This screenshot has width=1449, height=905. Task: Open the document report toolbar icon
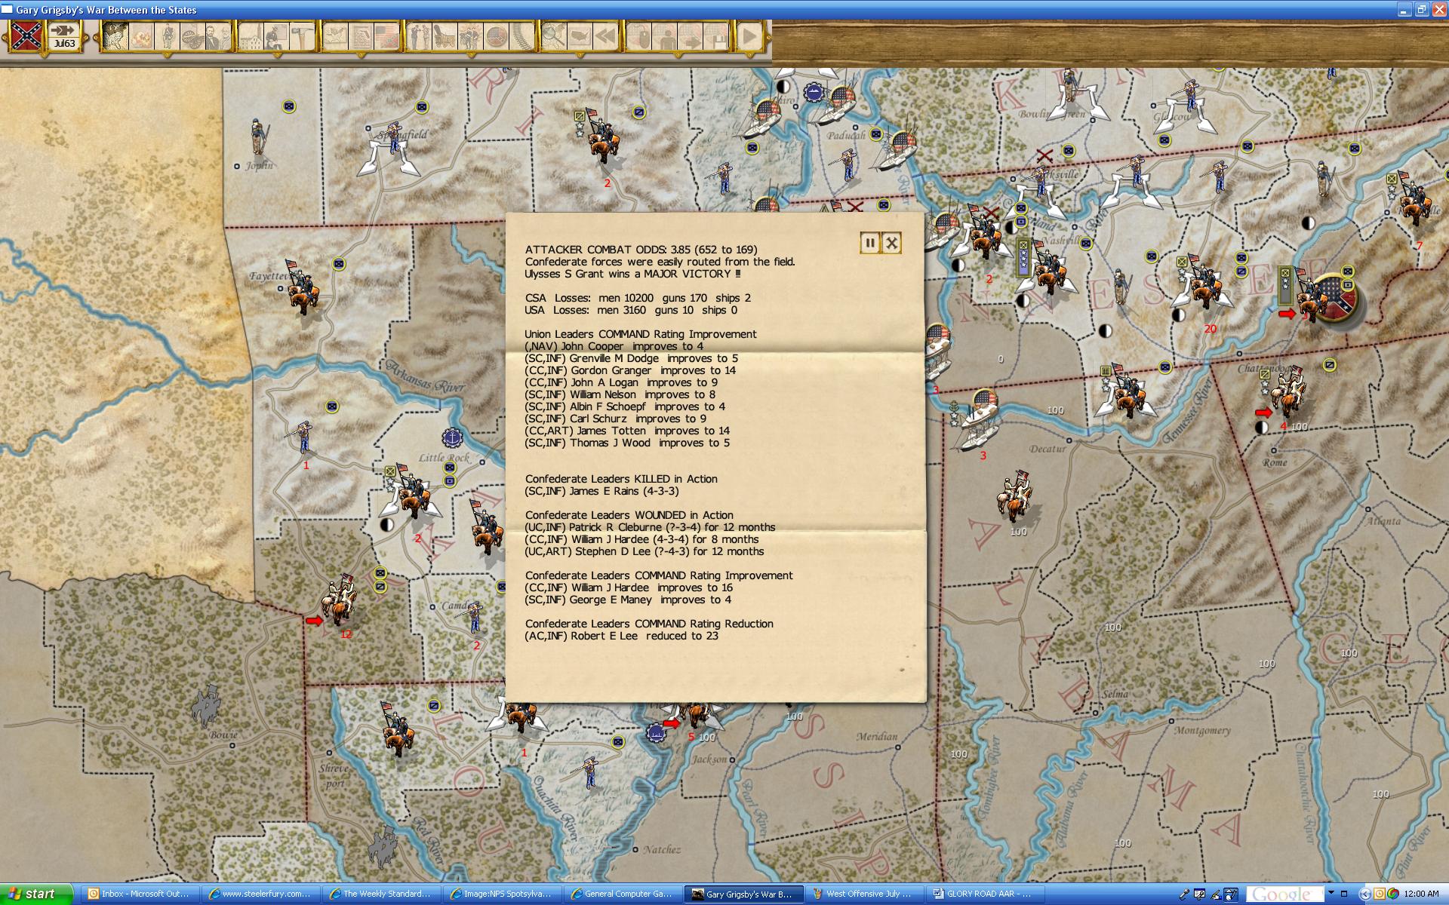(x=361, y=36)
